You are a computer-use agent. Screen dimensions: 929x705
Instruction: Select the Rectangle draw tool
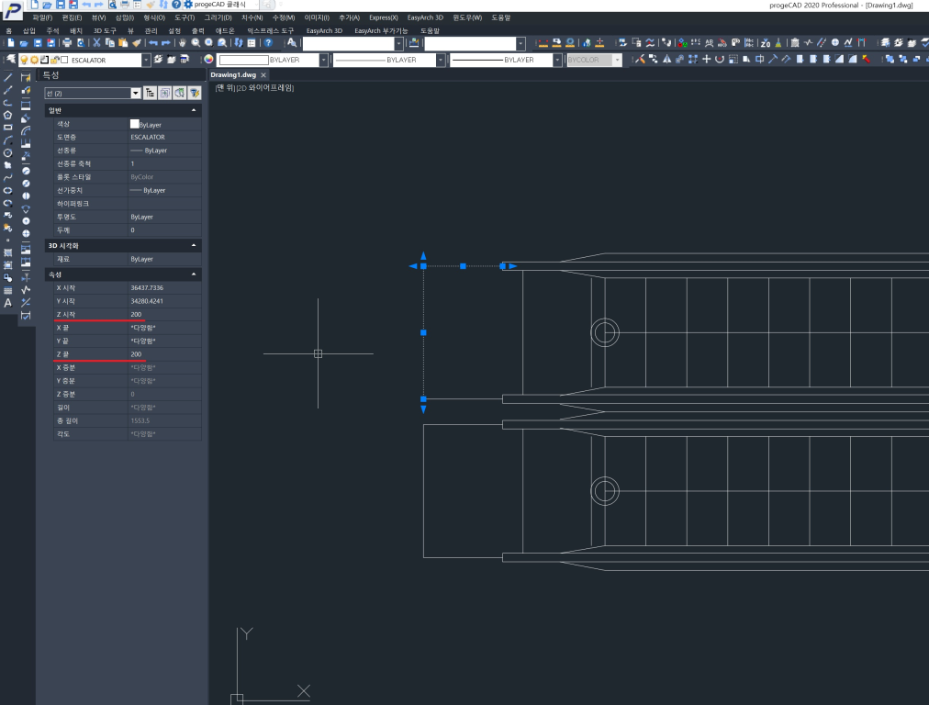[8, 128]
